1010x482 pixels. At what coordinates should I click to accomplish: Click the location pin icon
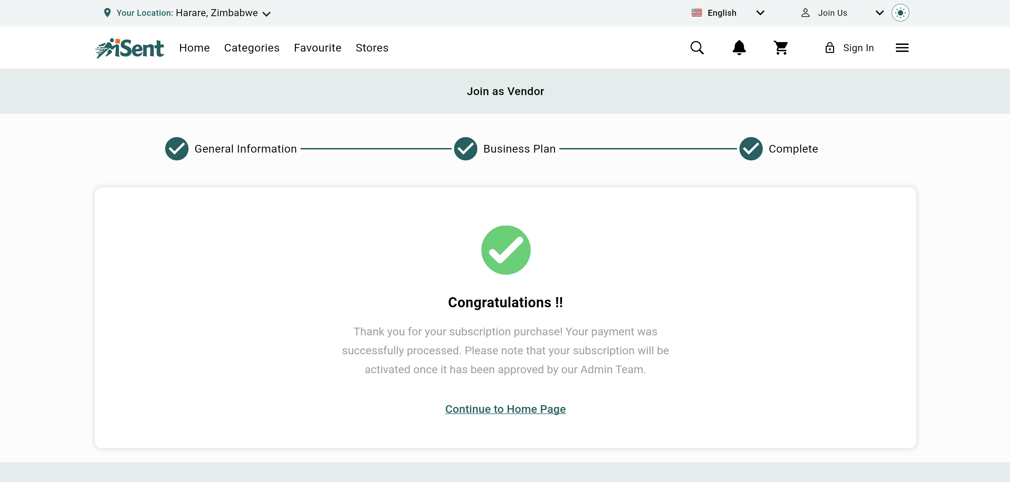(x=107, y=13)
